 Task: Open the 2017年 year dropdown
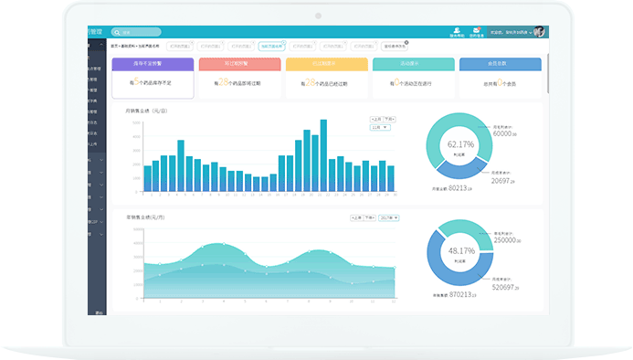(389, 217)
